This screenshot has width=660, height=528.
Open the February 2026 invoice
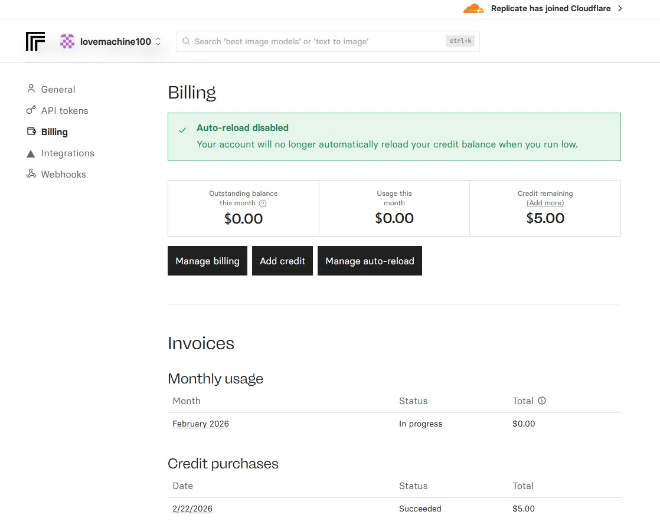coord(201,424)
